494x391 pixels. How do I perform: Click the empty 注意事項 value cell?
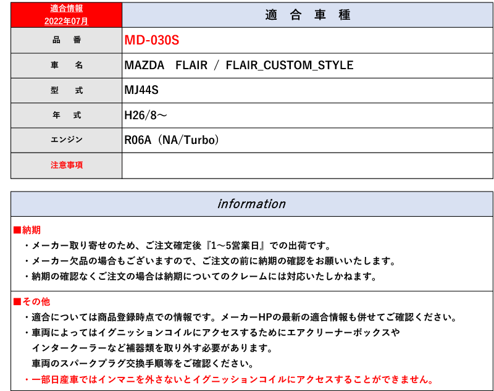pos(308,166)
